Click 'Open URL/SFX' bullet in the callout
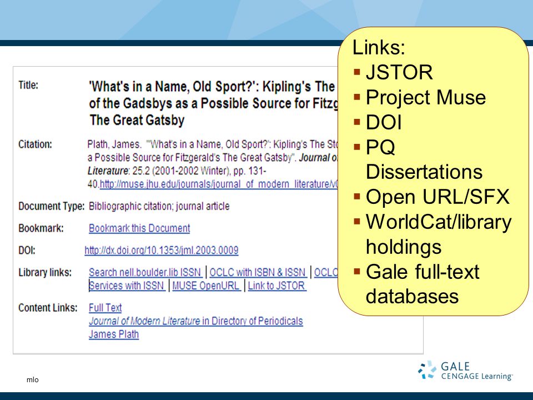 click(x=438, y=197)
